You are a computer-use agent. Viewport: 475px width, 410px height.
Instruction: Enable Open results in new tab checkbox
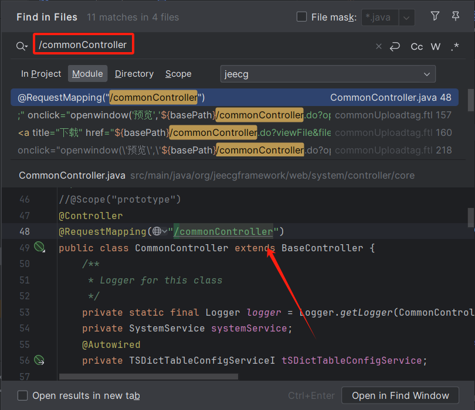point(23,395)
